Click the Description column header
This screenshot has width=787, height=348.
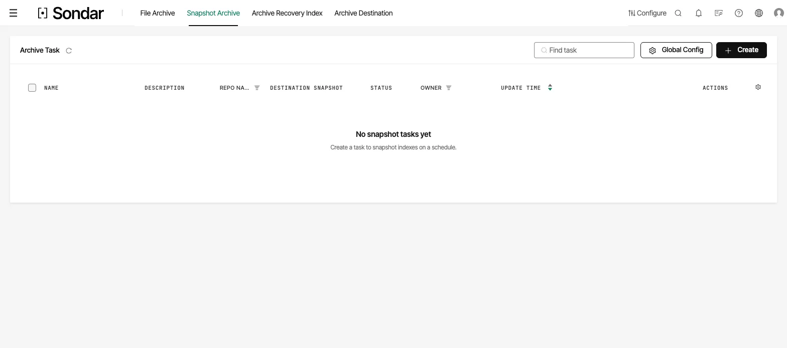click(165, 88)
